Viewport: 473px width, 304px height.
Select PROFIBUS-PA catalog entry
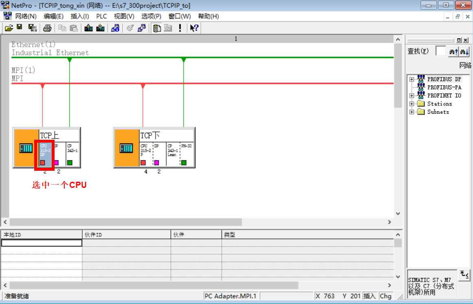444,88
